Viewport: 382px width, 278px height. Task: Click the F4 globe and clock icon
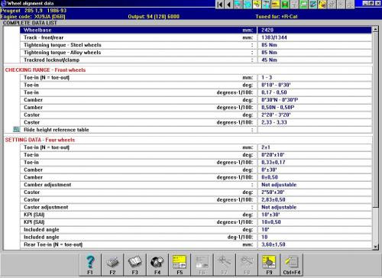pos(157,264)
